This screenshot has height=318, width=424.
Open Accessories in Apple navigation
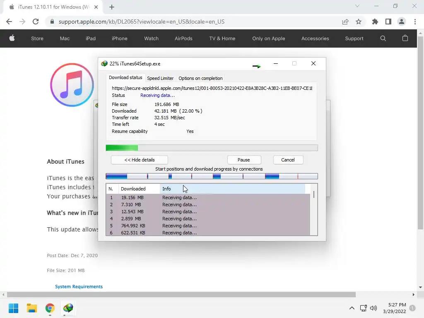315,39
